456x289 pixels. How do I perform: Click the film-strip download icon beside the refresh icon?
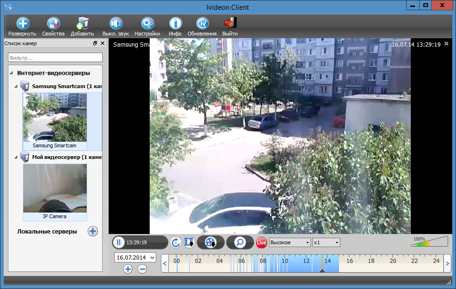click(x=189, y=242)
